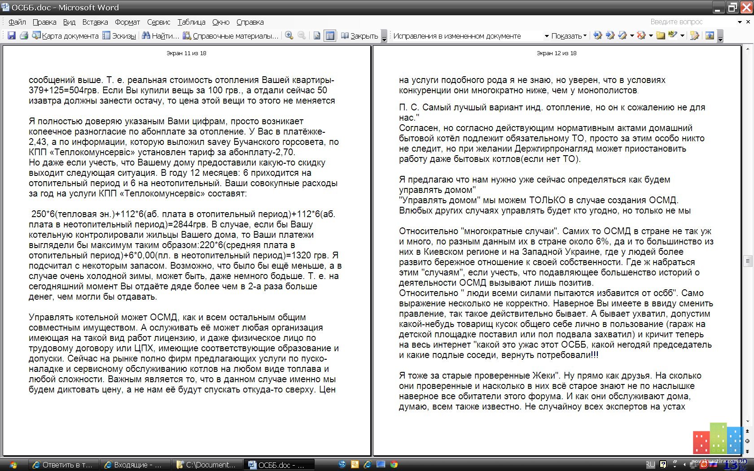Click the vertical scrollbar thumb

747,261
